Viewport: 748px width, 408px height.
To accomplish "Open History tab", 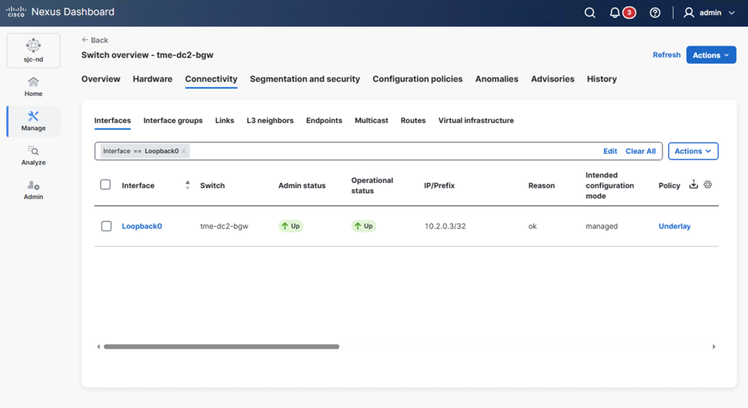I will (602, 79).
